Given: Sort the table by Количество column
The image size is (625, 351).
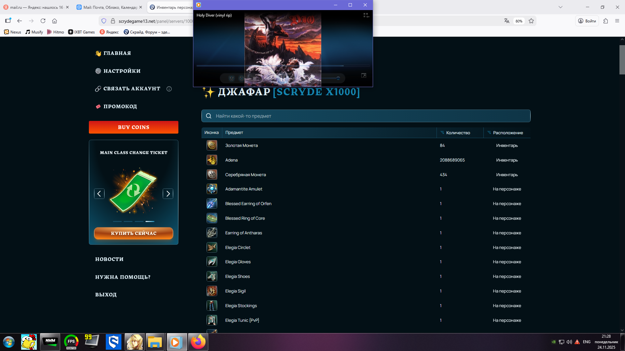Looking at the screenshot, I should tap(458, 133).
